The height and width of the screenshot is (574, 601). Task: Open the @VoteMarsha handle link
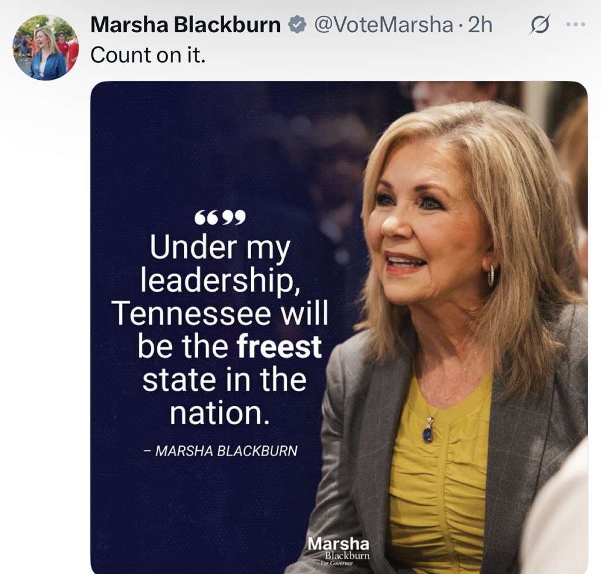pyautogui.click(x=383, y=25)
